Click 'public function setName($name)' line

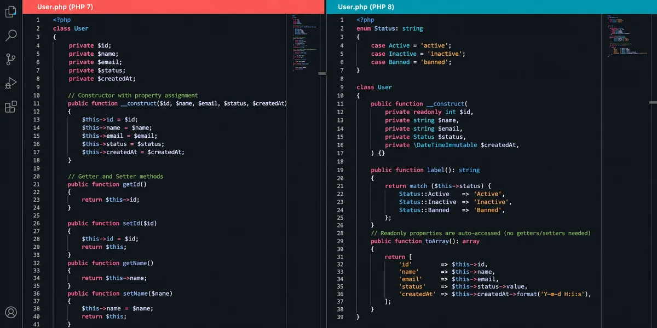[120, 294]
